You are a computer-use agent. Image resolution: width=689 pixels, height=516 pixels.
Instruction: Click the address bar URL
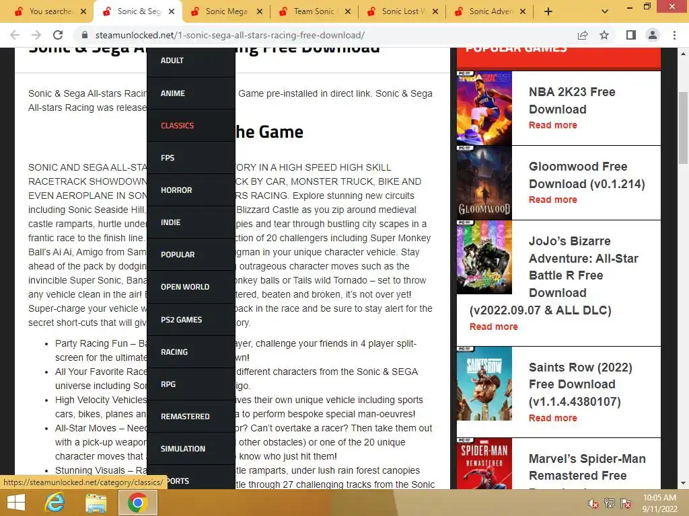230,35
